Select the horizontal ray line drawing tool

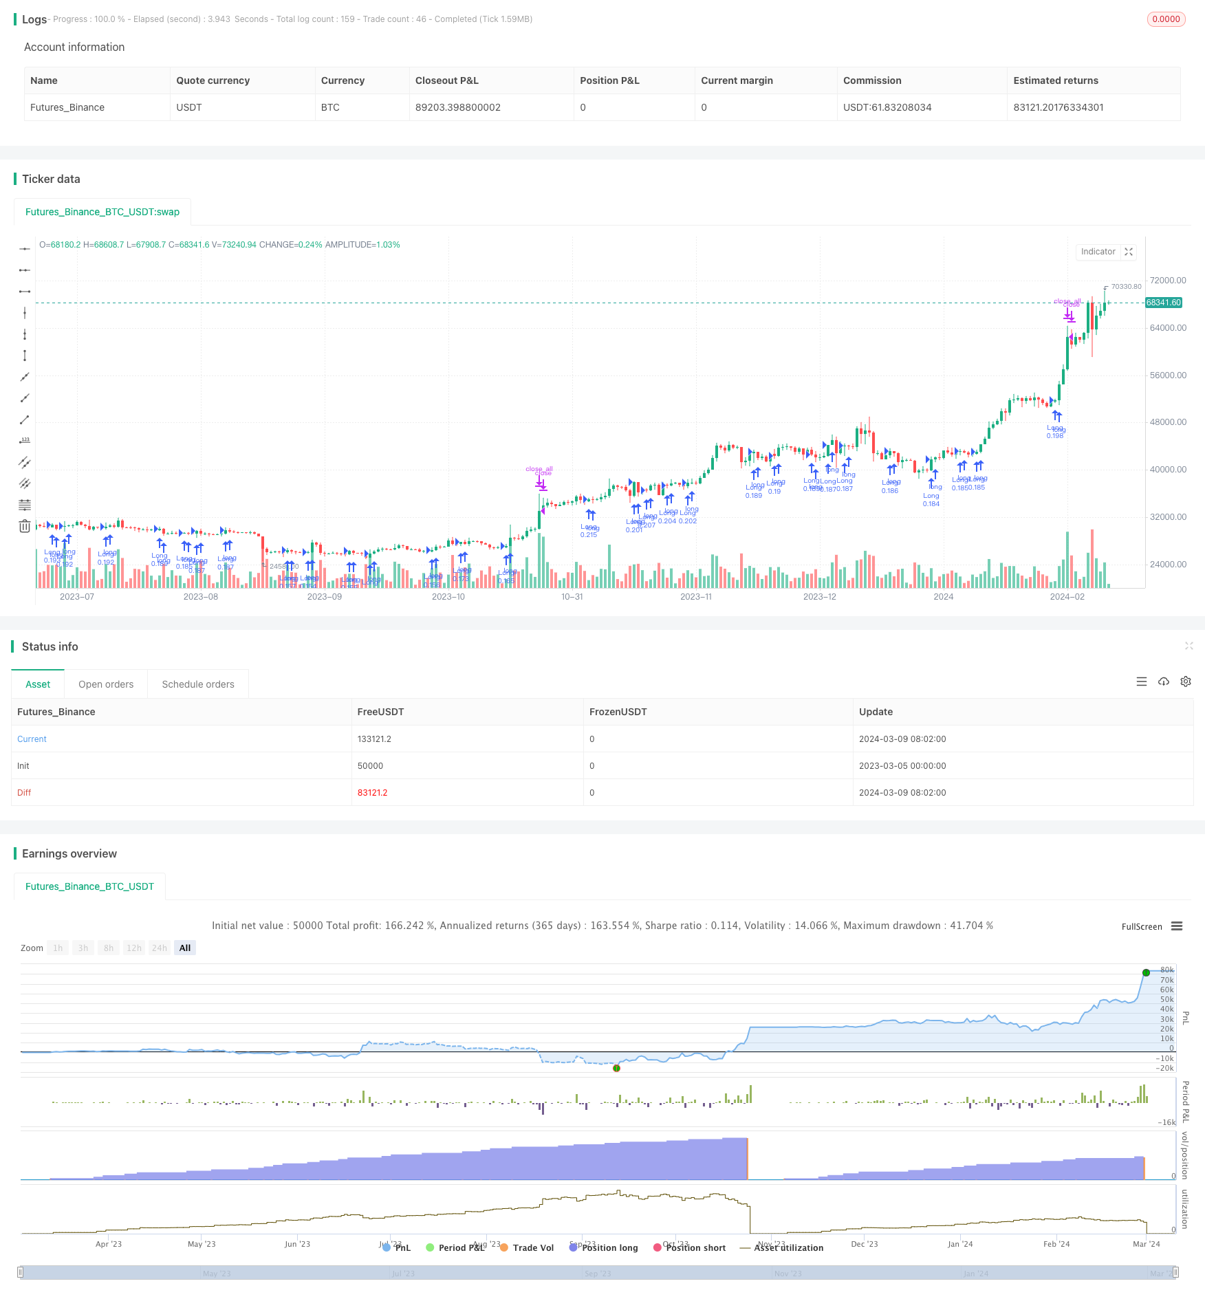coord(25,270)
